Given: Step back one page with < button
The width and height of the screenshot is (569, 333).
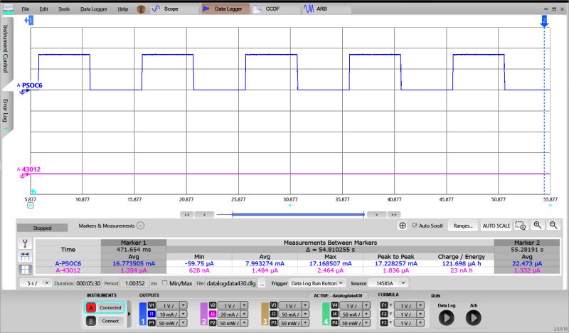Looking at the screenshot, I should [204, 215].
